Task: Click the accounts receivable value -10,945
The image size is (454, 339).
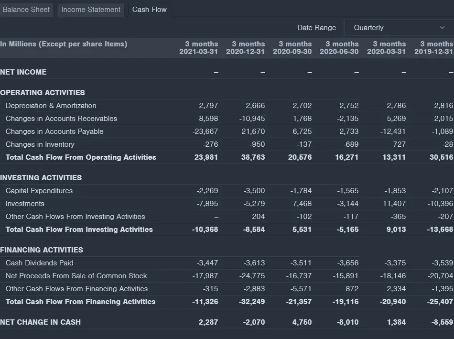Action: (x=252, y=119)
